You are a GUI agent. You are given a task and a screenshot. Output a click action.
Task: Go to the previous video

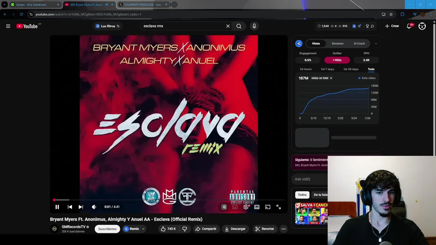[70, 207]
